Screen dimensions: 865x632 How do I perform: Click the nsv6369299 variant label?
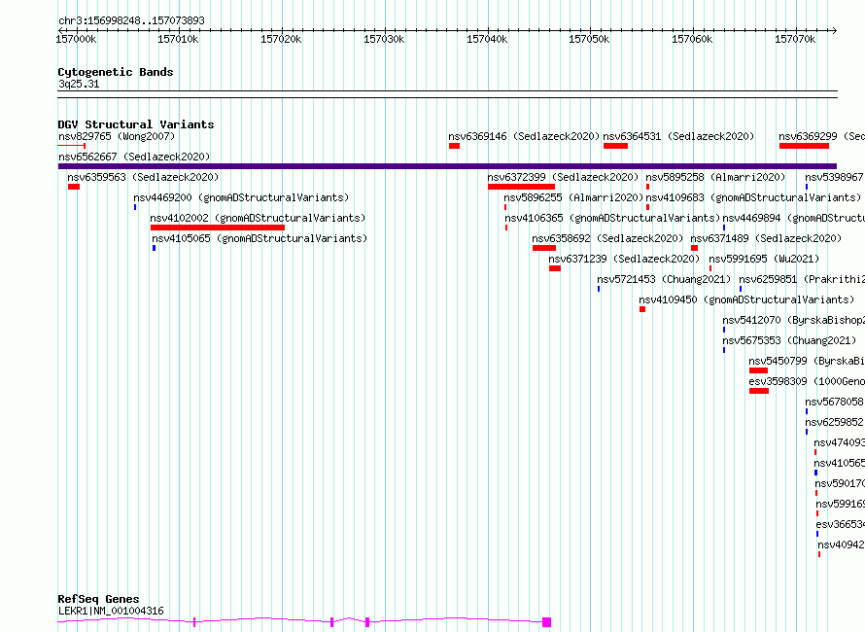(x=821, y=136)
